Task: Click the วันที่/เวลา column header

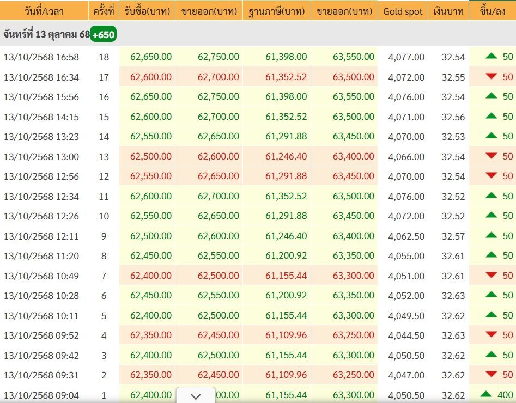Action: click(44, 11)
